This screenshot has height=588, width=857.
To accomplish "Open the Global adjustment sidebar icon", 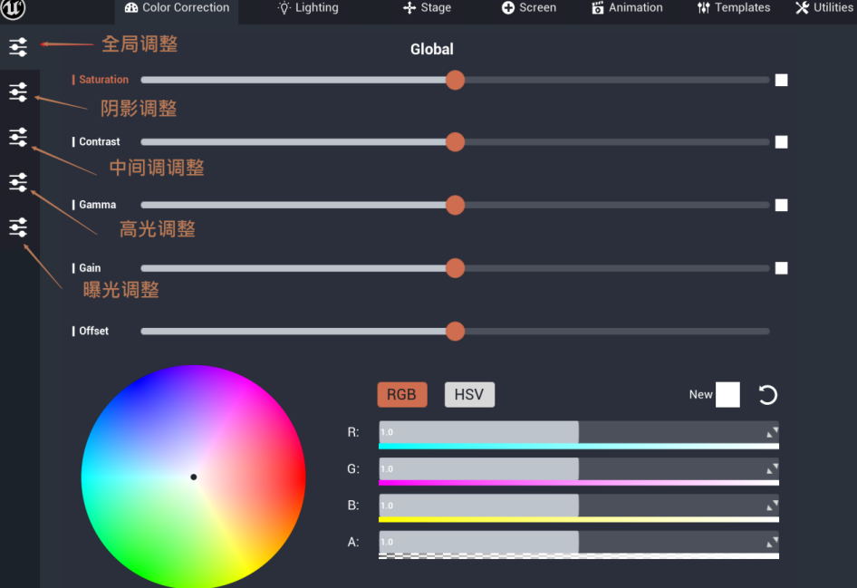I will (x=18, y=47).
